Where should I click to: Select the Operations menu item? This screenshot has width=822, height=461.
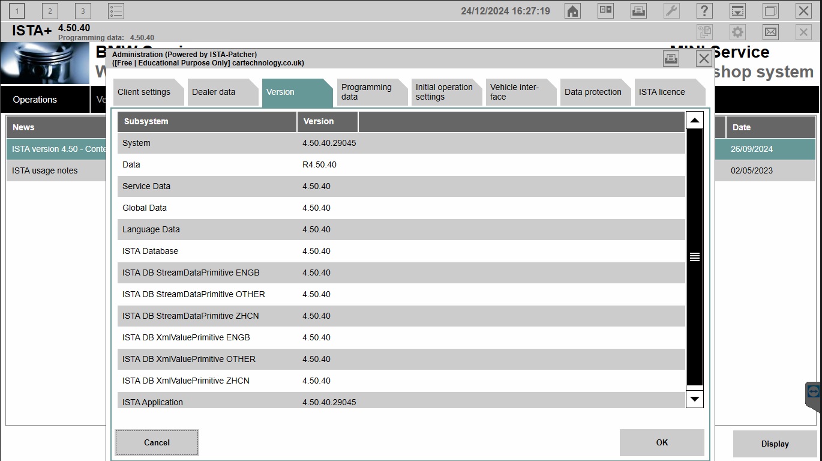(34, 99)
